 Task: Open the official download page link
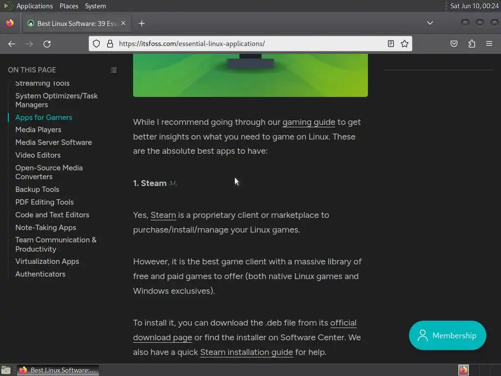click(245, 330)
